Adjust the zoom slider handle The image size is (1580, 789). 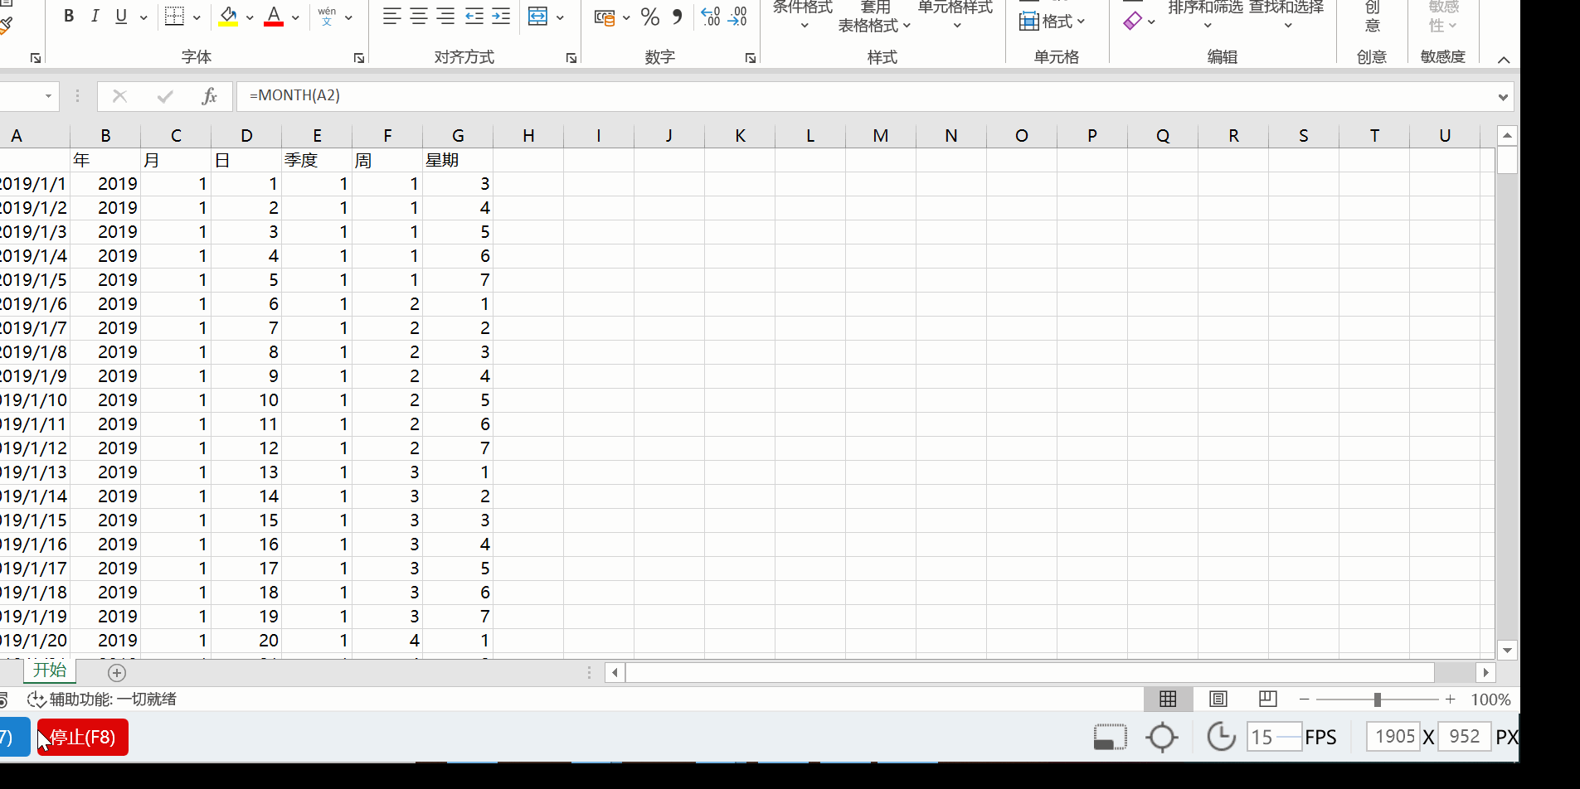[1377, 699]
